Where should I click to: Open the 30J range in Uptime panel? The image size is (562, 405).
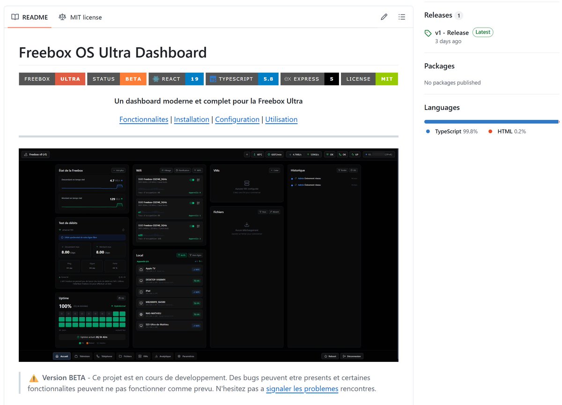(x=121, y=298)
